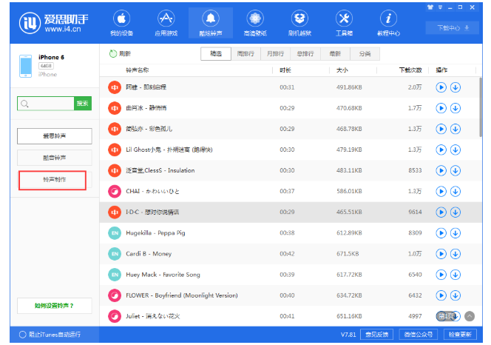The height and width of the screenshot is (345, 491).
Task: Switch to the 分类 category tab
Action: coord(365,54)
